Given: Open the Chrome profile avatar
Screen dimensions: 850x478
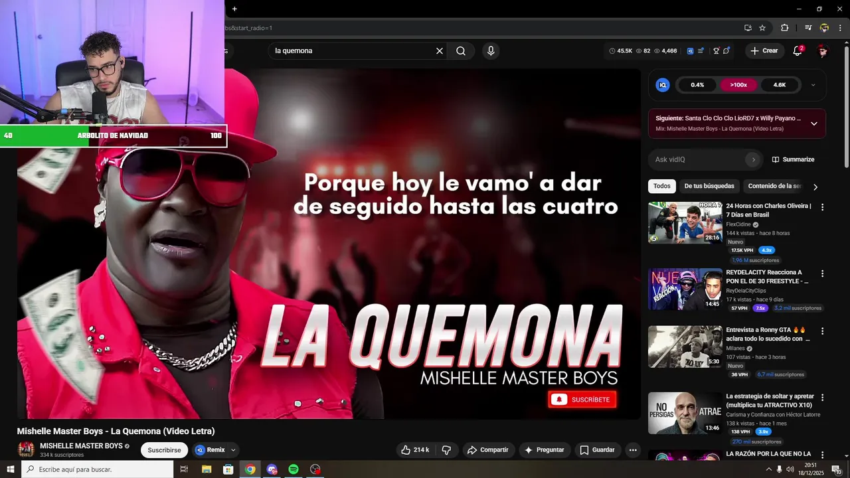Looking at the screenshot, I should [x=824, y=28].
